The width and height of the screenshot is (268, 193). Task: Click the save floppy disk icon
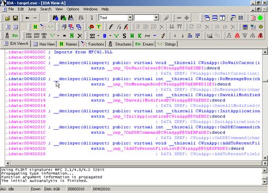click(15, 18)
